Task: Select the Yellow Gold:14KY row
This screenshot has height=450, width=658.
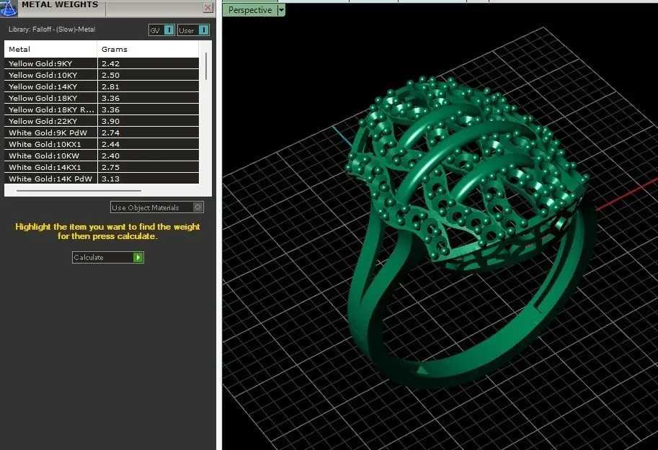Action: pyautogui.click(x=102, y=86)
